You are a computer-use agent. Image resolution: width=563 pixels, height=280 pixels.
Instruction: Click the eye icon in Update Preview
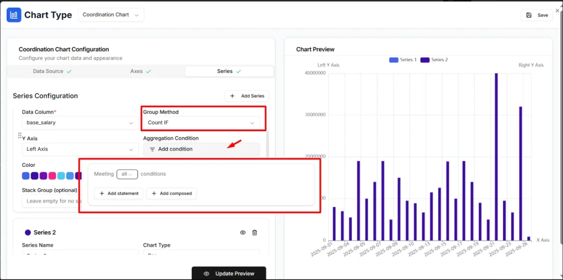pos(207,273)
